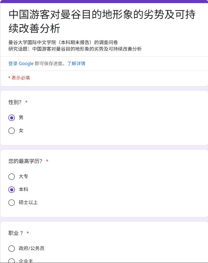Click the 职业? question label

tap(16, 233)
